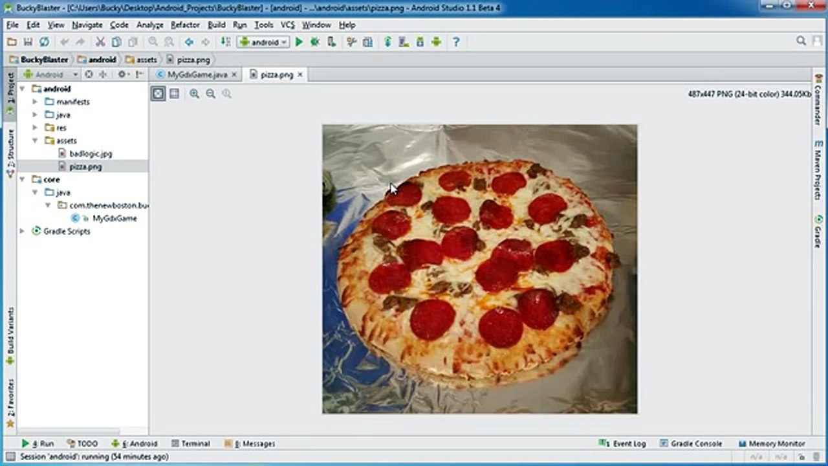Open the Build menu
This screenshot has height=466, width=828.
coord(217,25)
